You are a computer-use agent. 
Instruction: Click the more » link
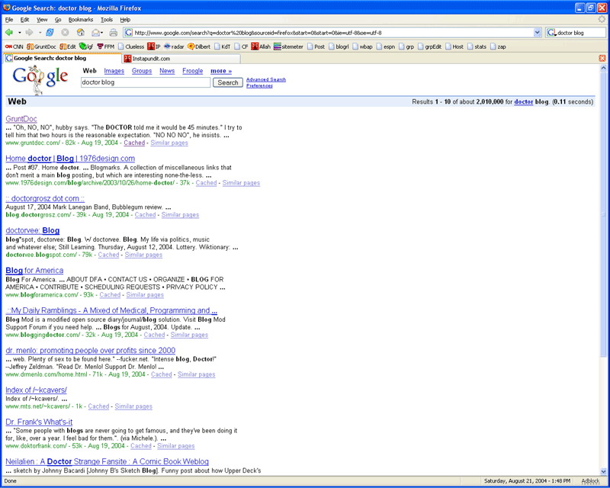[x=221, y=71]
